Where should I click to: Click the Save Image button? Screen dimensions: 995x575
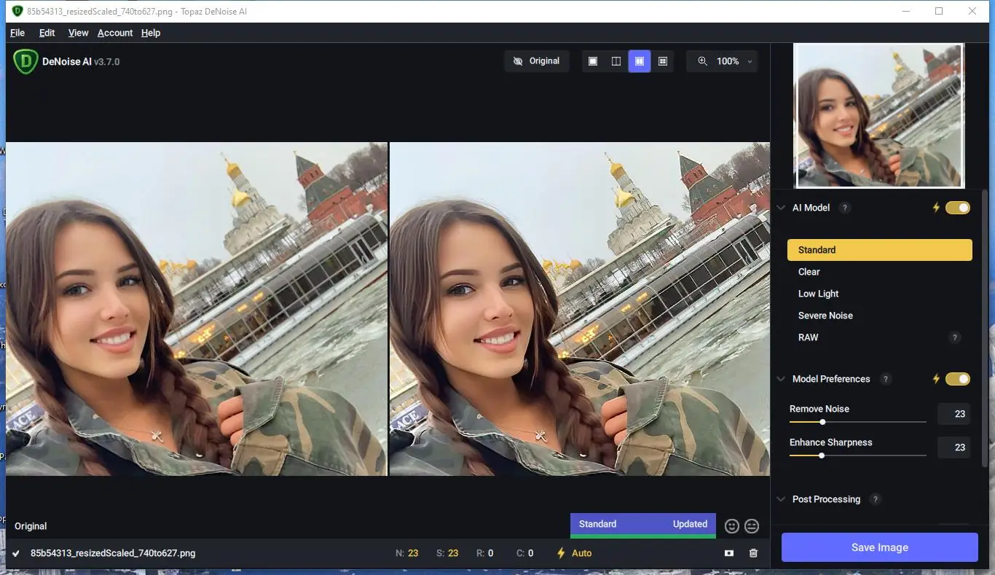pos(878,547)
